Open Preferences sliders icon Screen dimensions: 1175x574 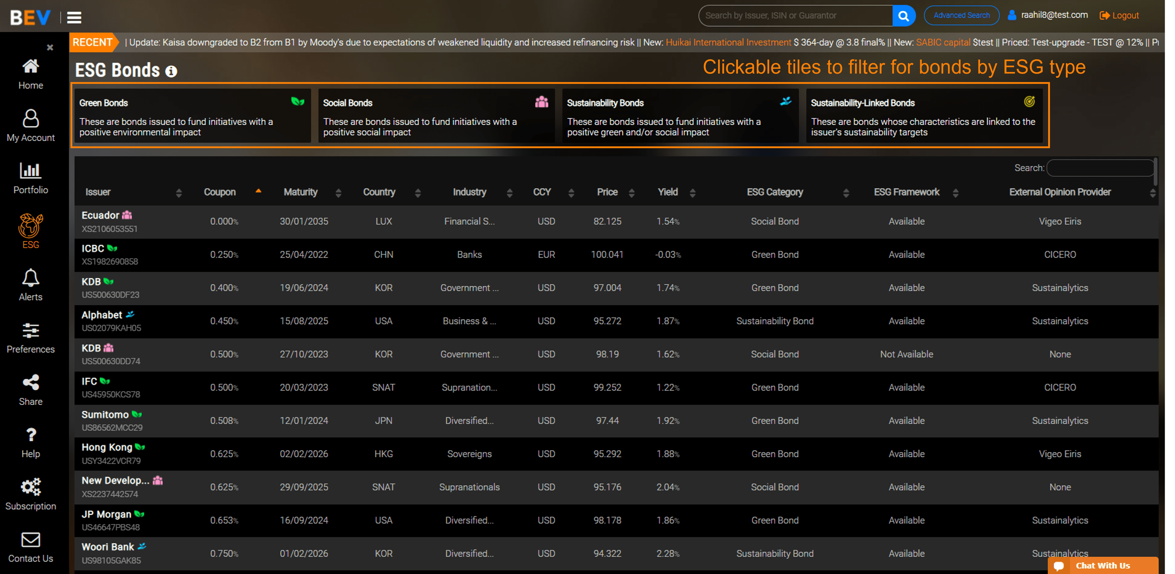30,330
